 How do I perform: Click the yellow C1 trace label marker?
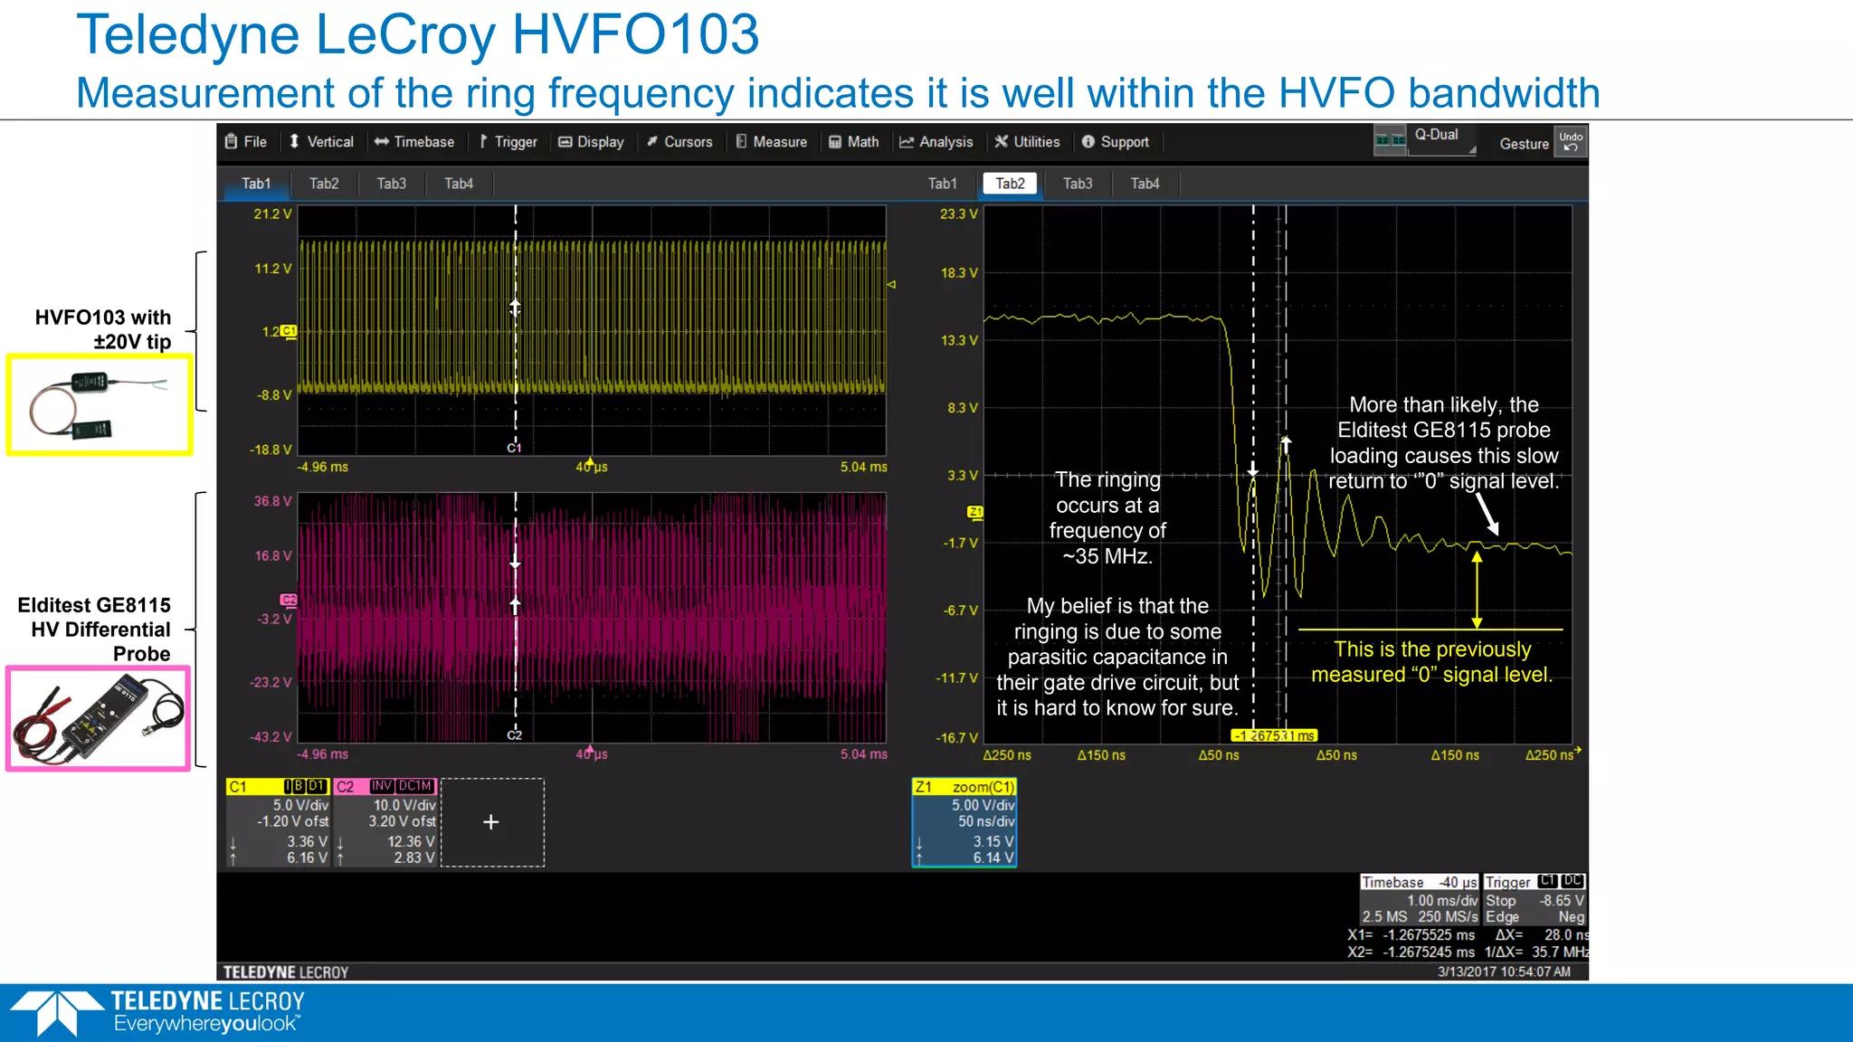coord(289,331)
